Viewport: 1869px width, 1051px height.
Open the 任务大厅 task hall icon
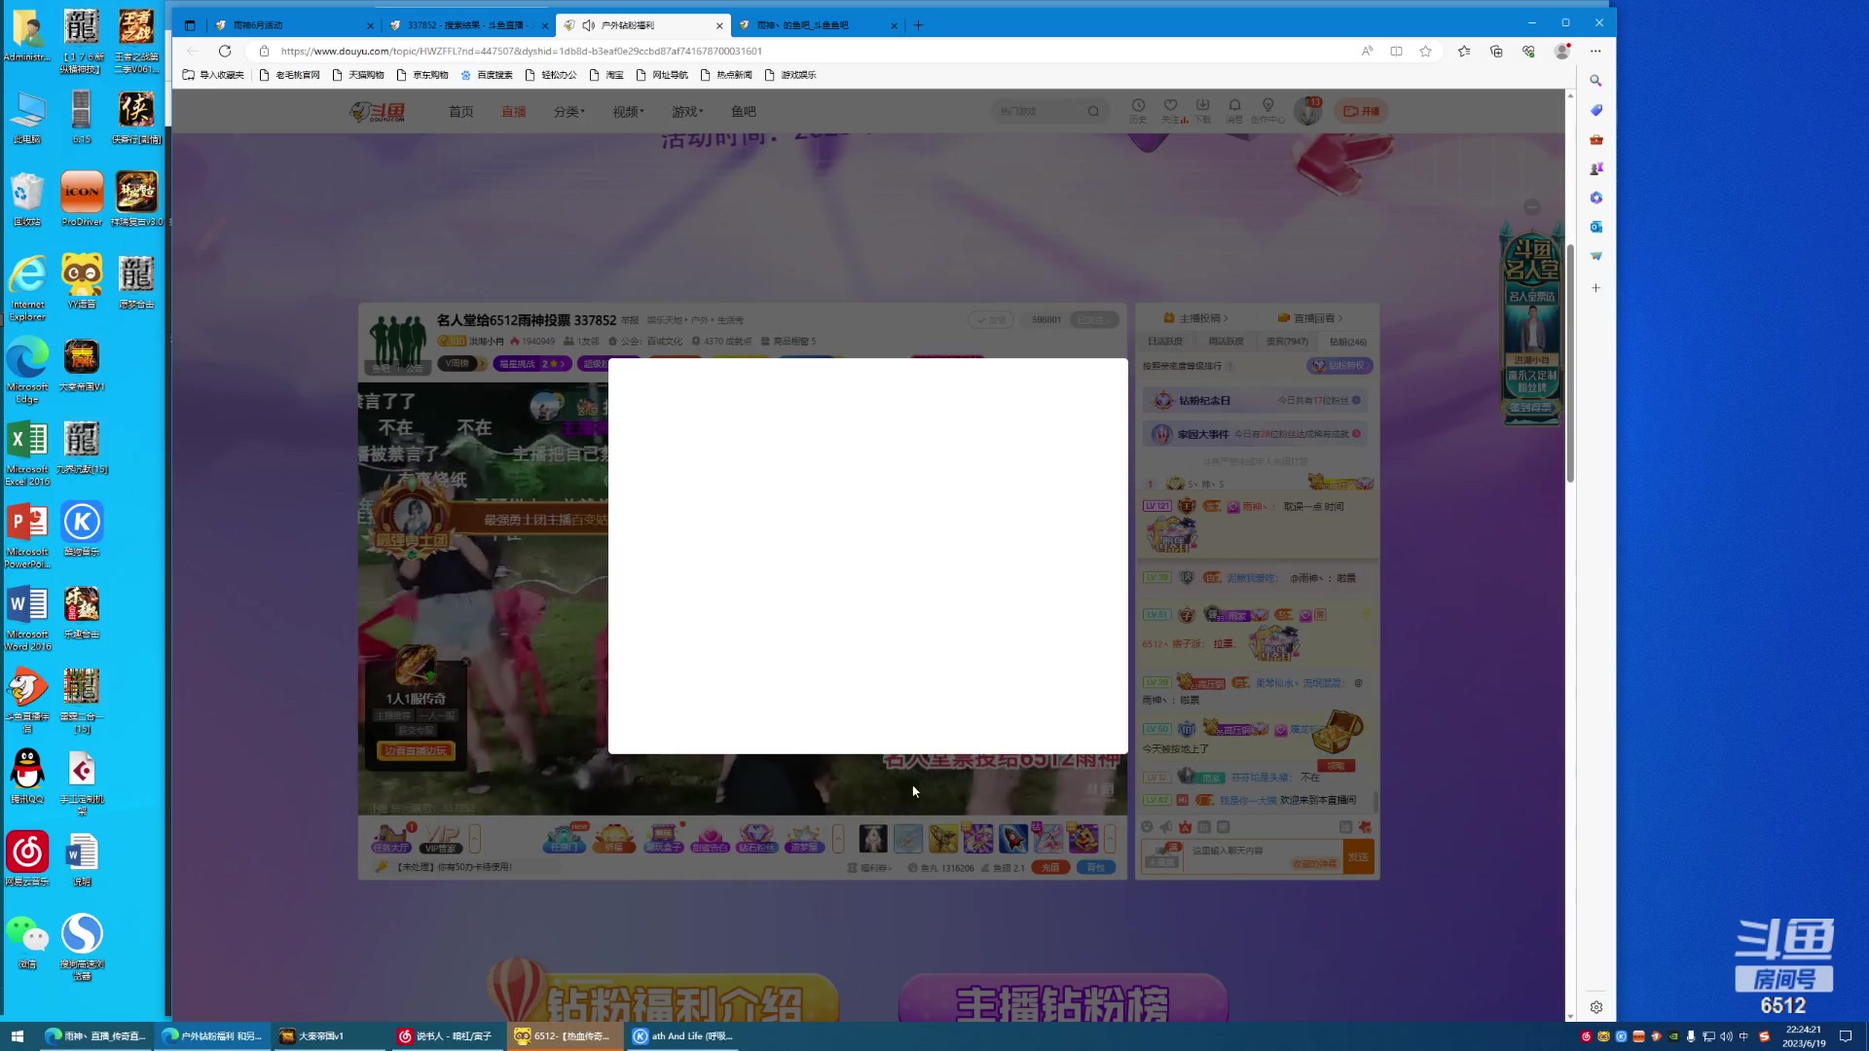click(392, 838)
